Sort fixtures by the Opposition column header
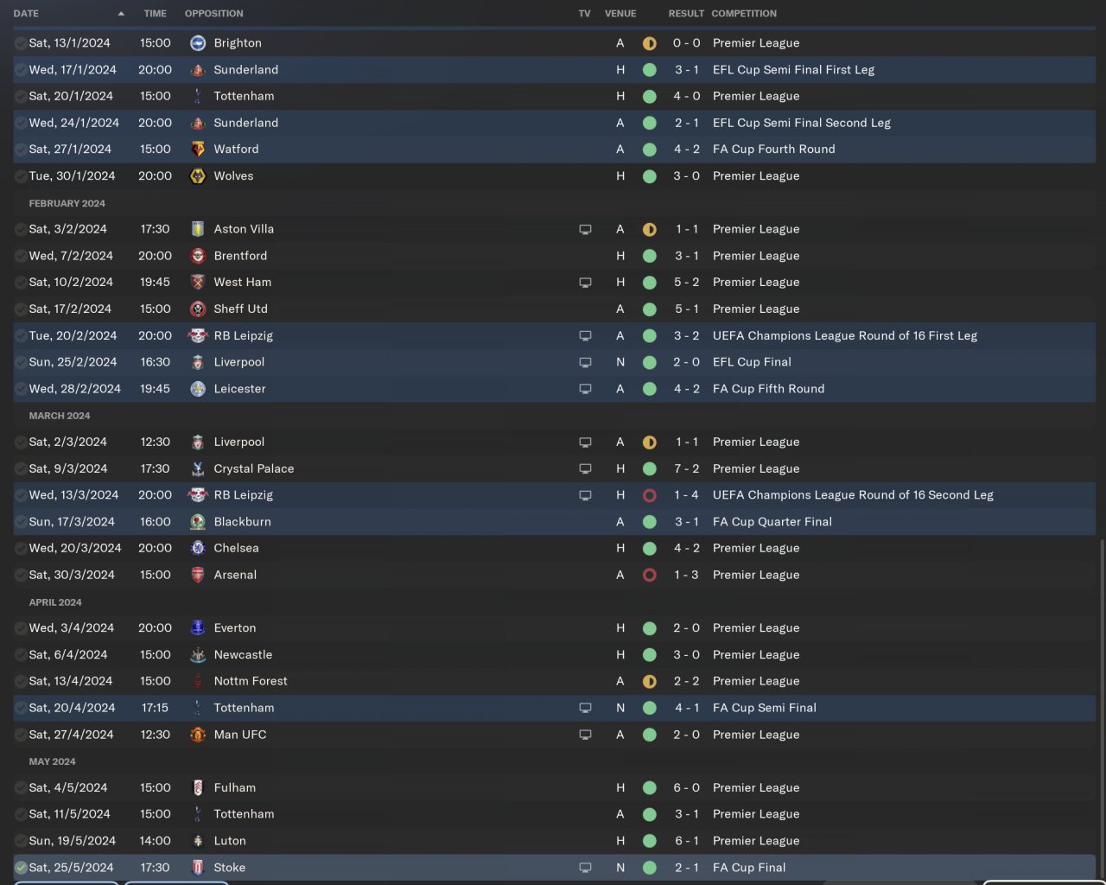Image resolution: width=1106 pixels, height=885 pixels. pos(213,14)
